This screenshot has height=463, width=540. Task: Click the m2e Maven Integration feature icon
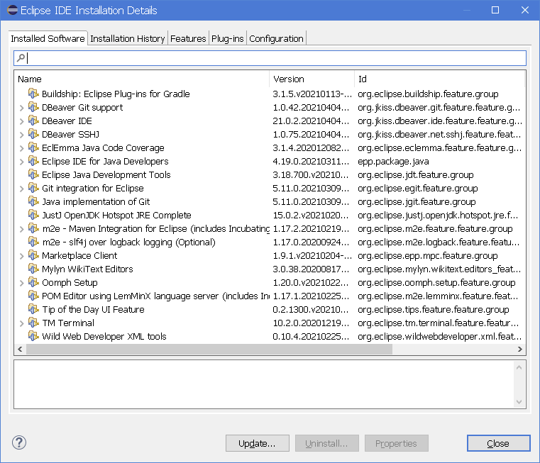pyautogui.click(x=33, y=228)
